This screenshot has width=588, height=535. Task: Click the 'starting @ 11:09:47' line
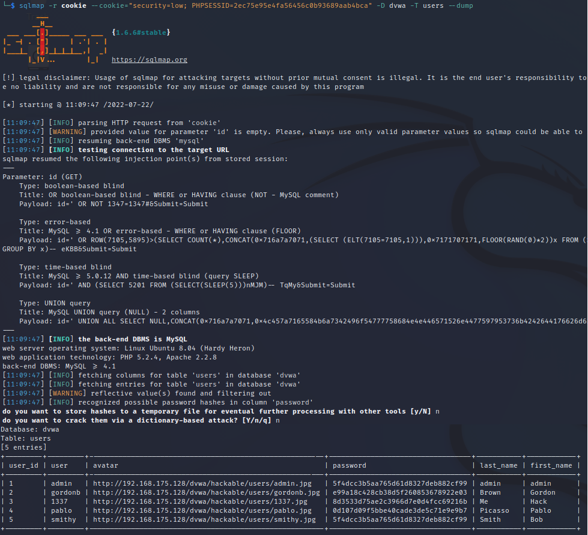(x=78, y=105)
